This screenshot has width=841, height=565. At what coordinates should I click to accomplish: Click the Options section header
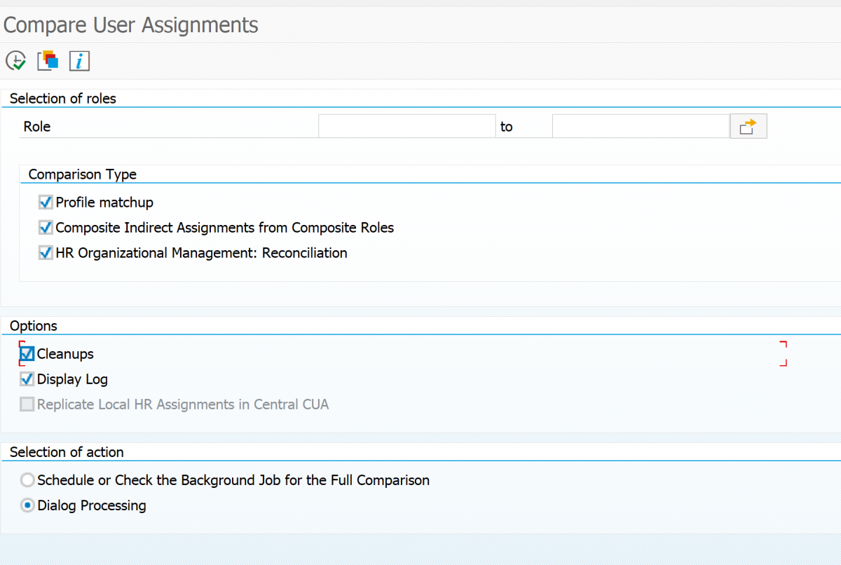pyautogui.click(x=33, y=325)
